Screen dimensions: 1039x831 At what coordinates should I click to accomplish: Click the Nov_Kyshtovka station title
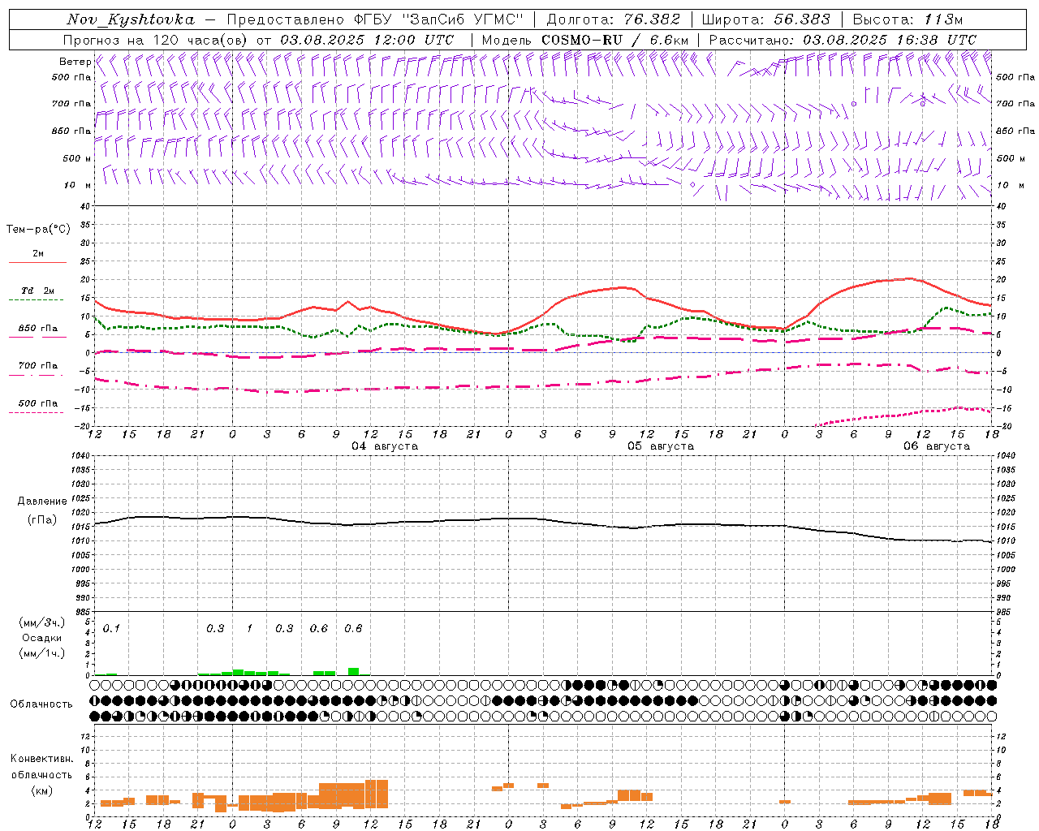(131, 19)
